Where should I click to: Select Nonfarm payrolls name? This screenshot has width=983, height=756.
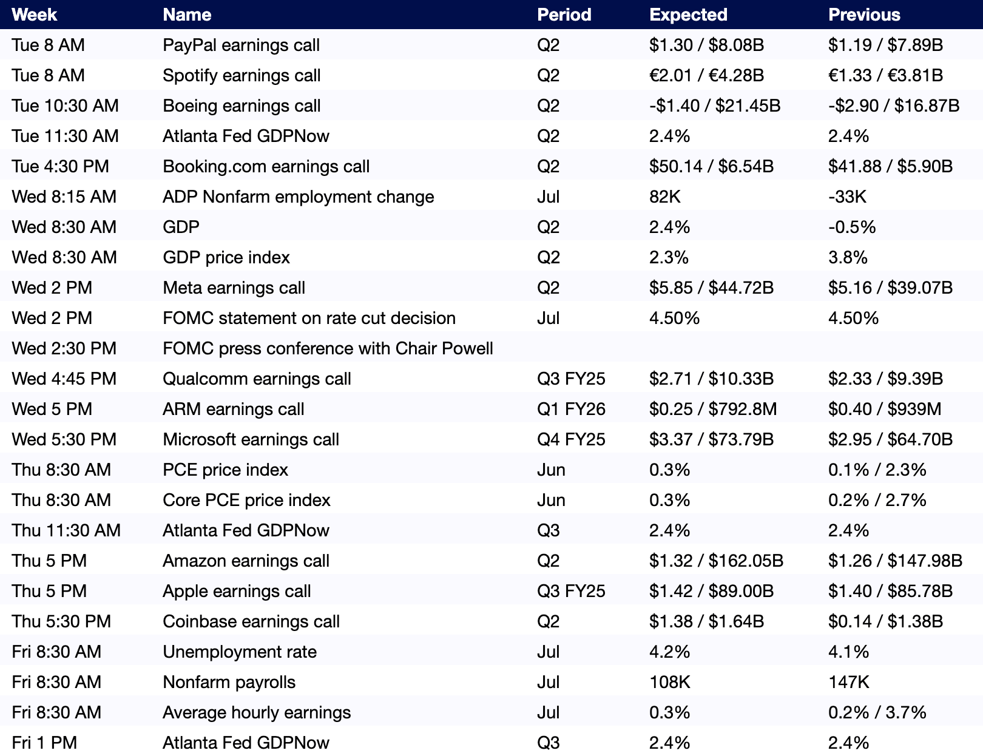[229, 682]
